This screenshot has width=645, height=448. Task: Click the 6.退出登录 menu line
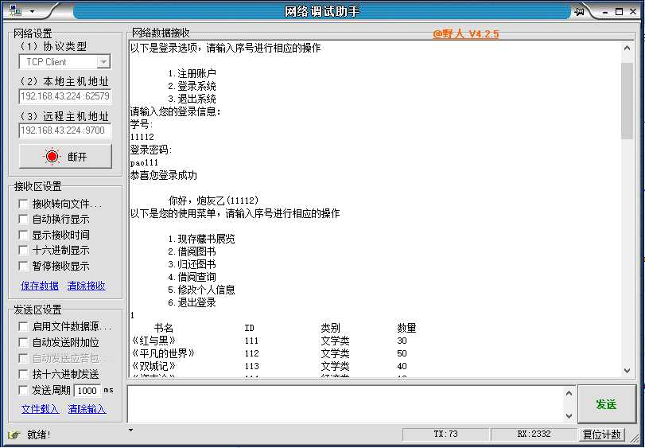pyautogui.click(x=192, y=303)
